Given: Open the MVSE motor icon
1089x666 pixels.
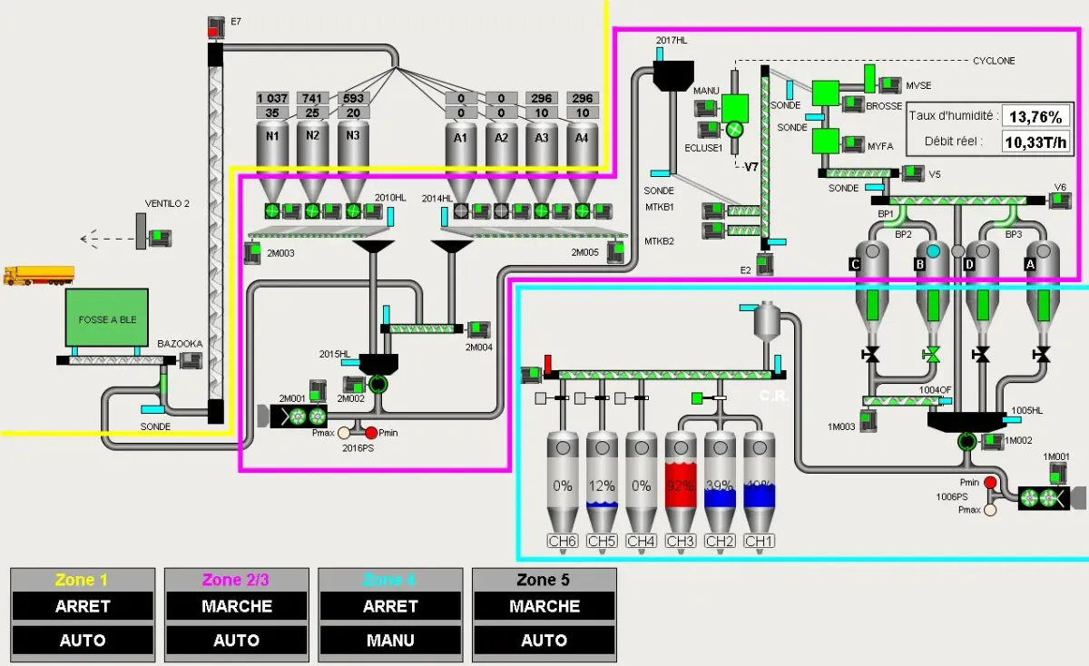Looking at the screenshot, I should pos(891,85).
